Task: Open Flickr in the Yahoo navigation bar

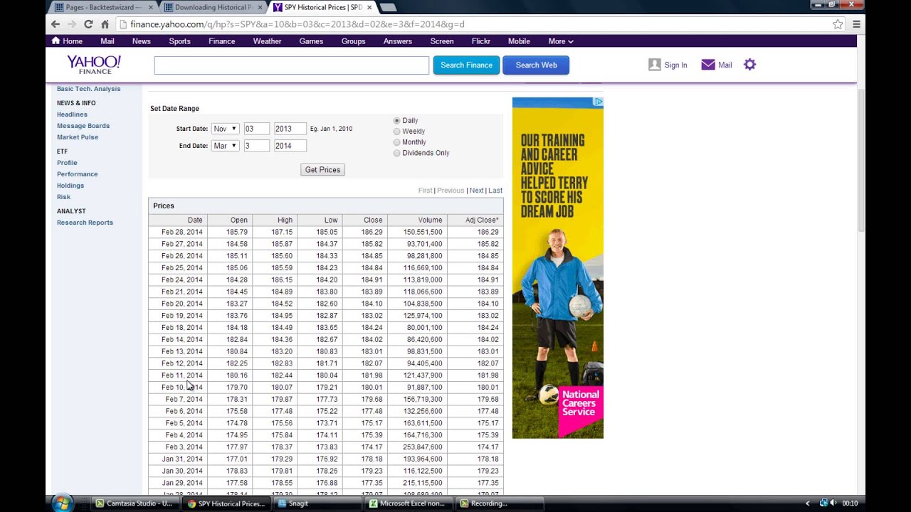Action: click(480, 41)
